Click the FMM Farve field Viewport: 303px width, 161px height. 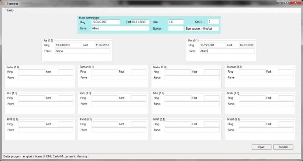point(119,130)
